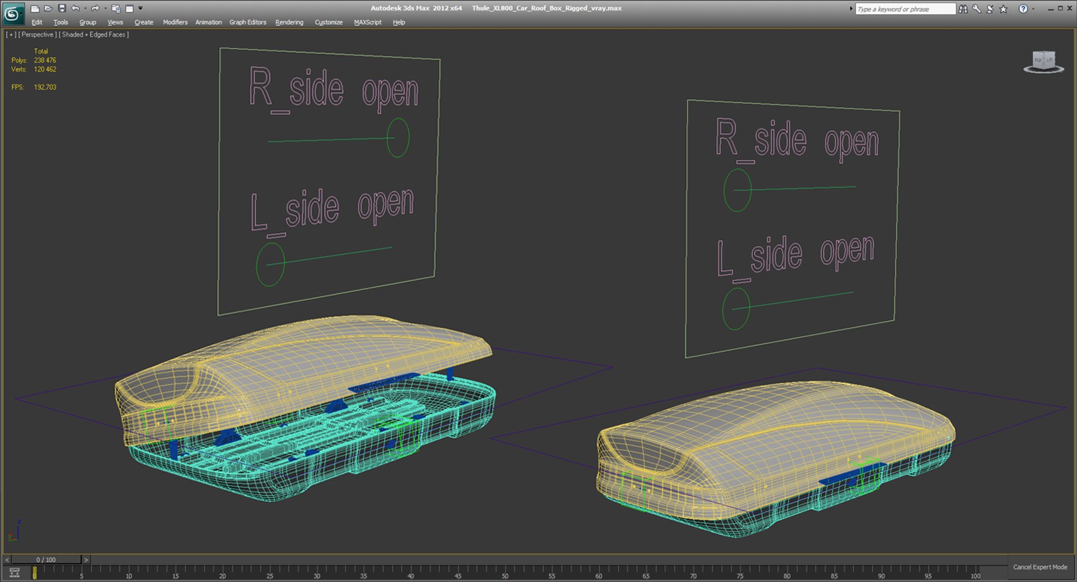Expand the InfoCenter search field arrow
Screen dimensions: 1077x582
point(851,9)
